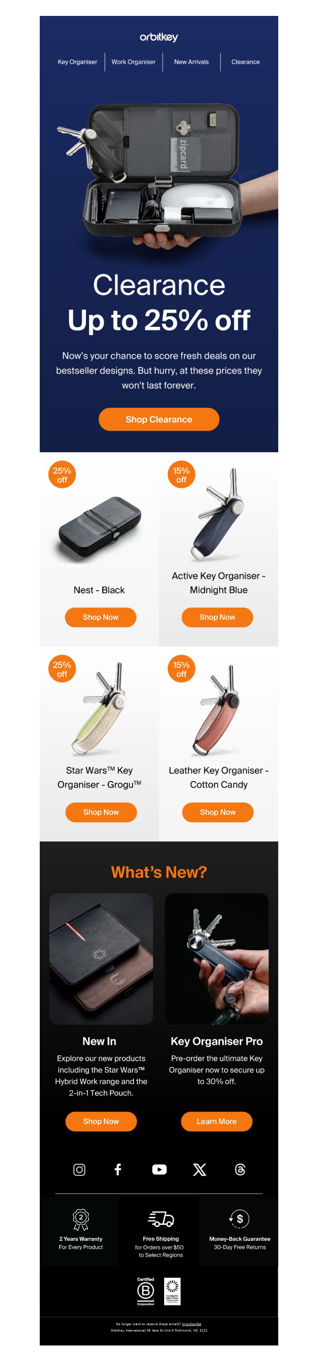This screenshot has height=1361, width=318.
Task: Click the Leather Key Organiser Cotton Candy image
Action: 218,709
